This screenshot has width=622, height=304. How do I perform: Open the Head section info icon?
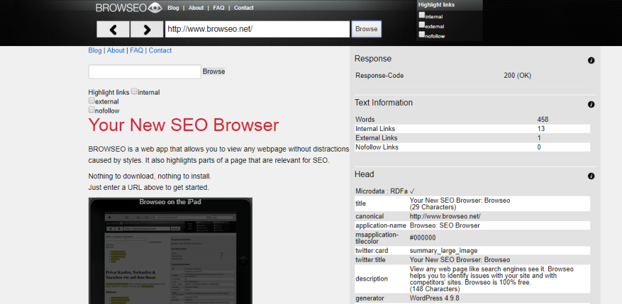pos(591,176)
